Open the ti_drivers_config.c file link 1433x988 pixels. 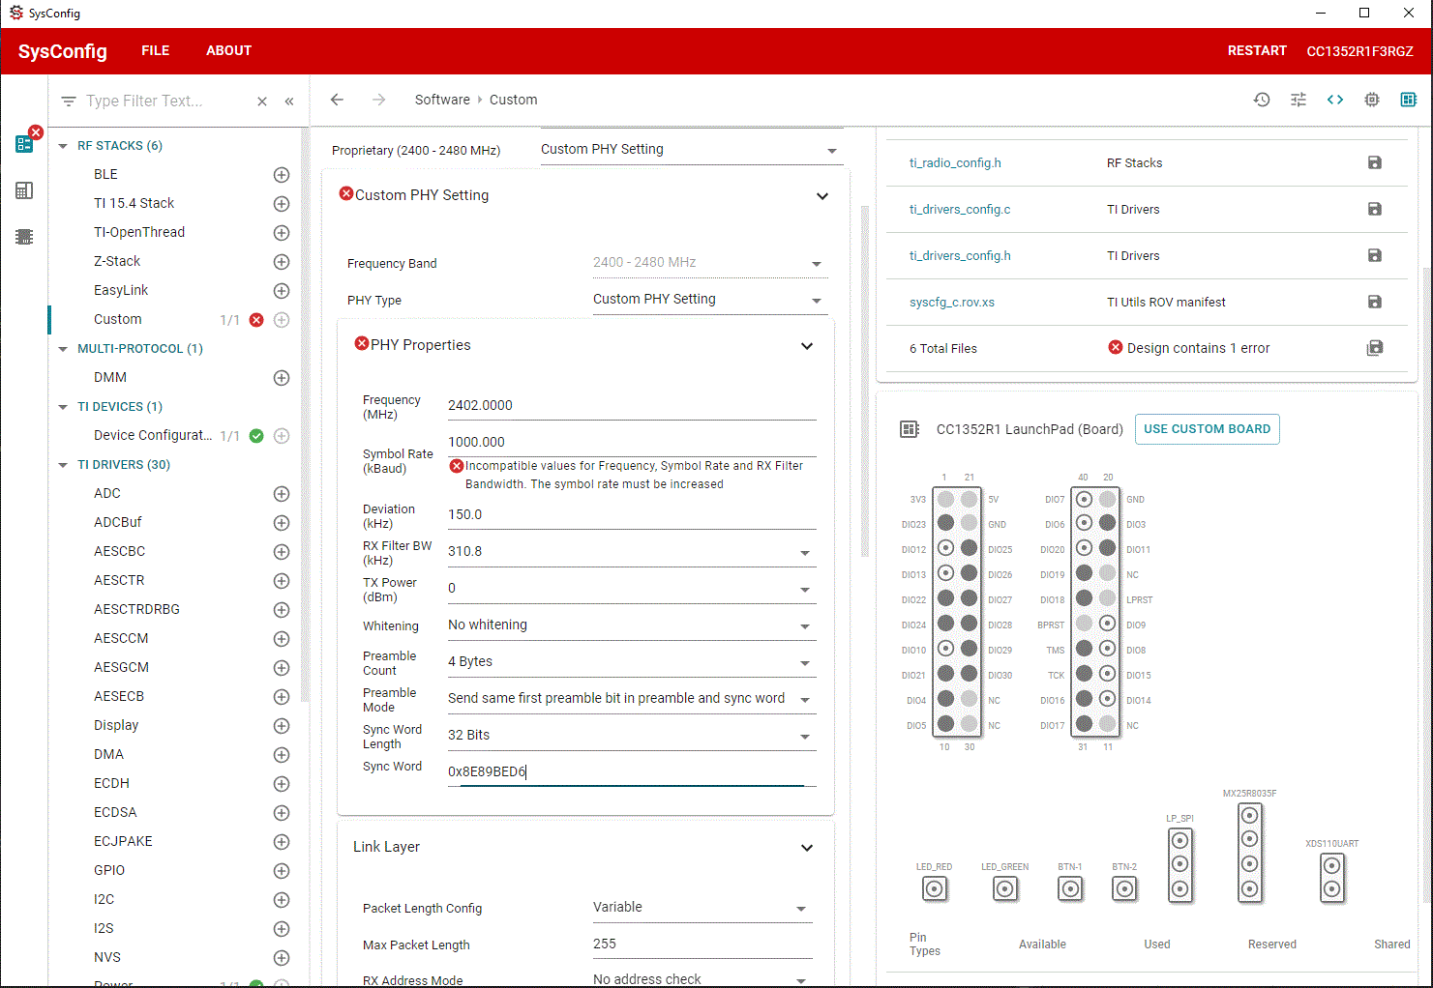click(960, 210)
